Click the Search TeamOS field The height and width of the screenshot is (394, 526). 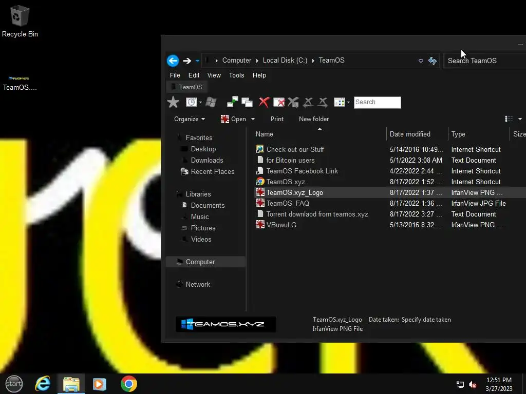point(484,61)
